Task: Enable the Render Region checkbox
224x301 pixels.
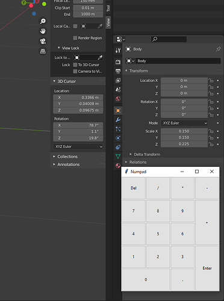Action: [x=75, y=38]
